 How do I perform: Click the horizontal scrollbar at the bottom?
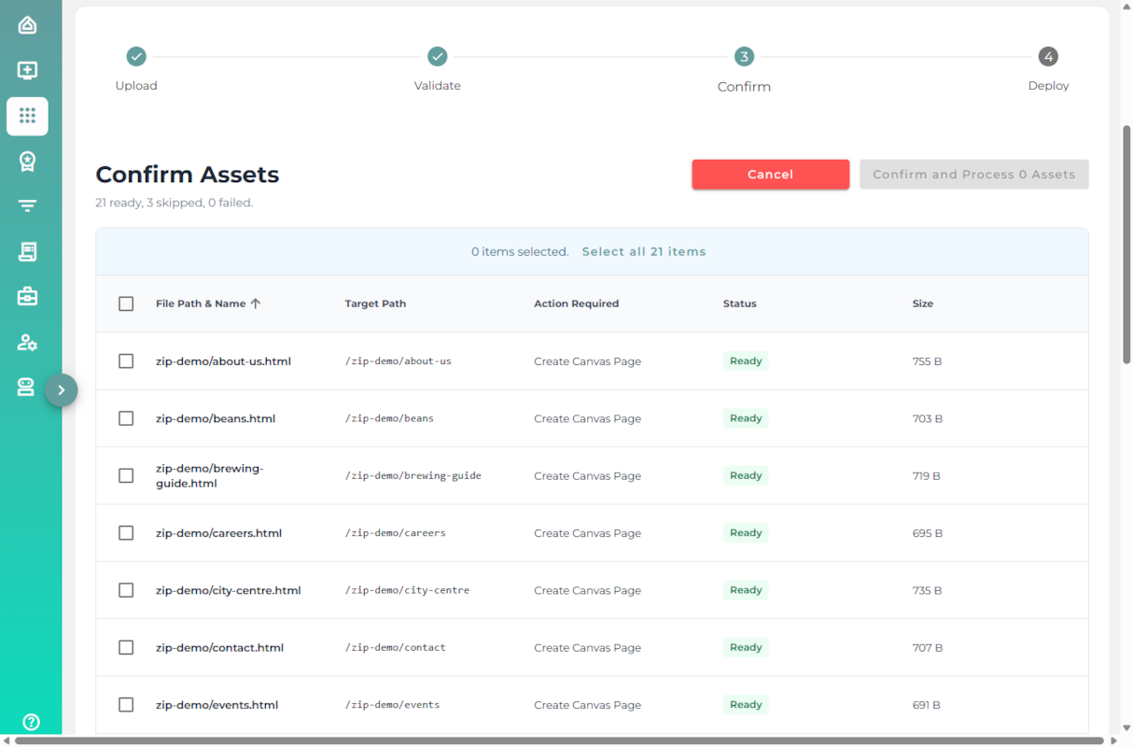pyautogui.click(x=561, y=740)
